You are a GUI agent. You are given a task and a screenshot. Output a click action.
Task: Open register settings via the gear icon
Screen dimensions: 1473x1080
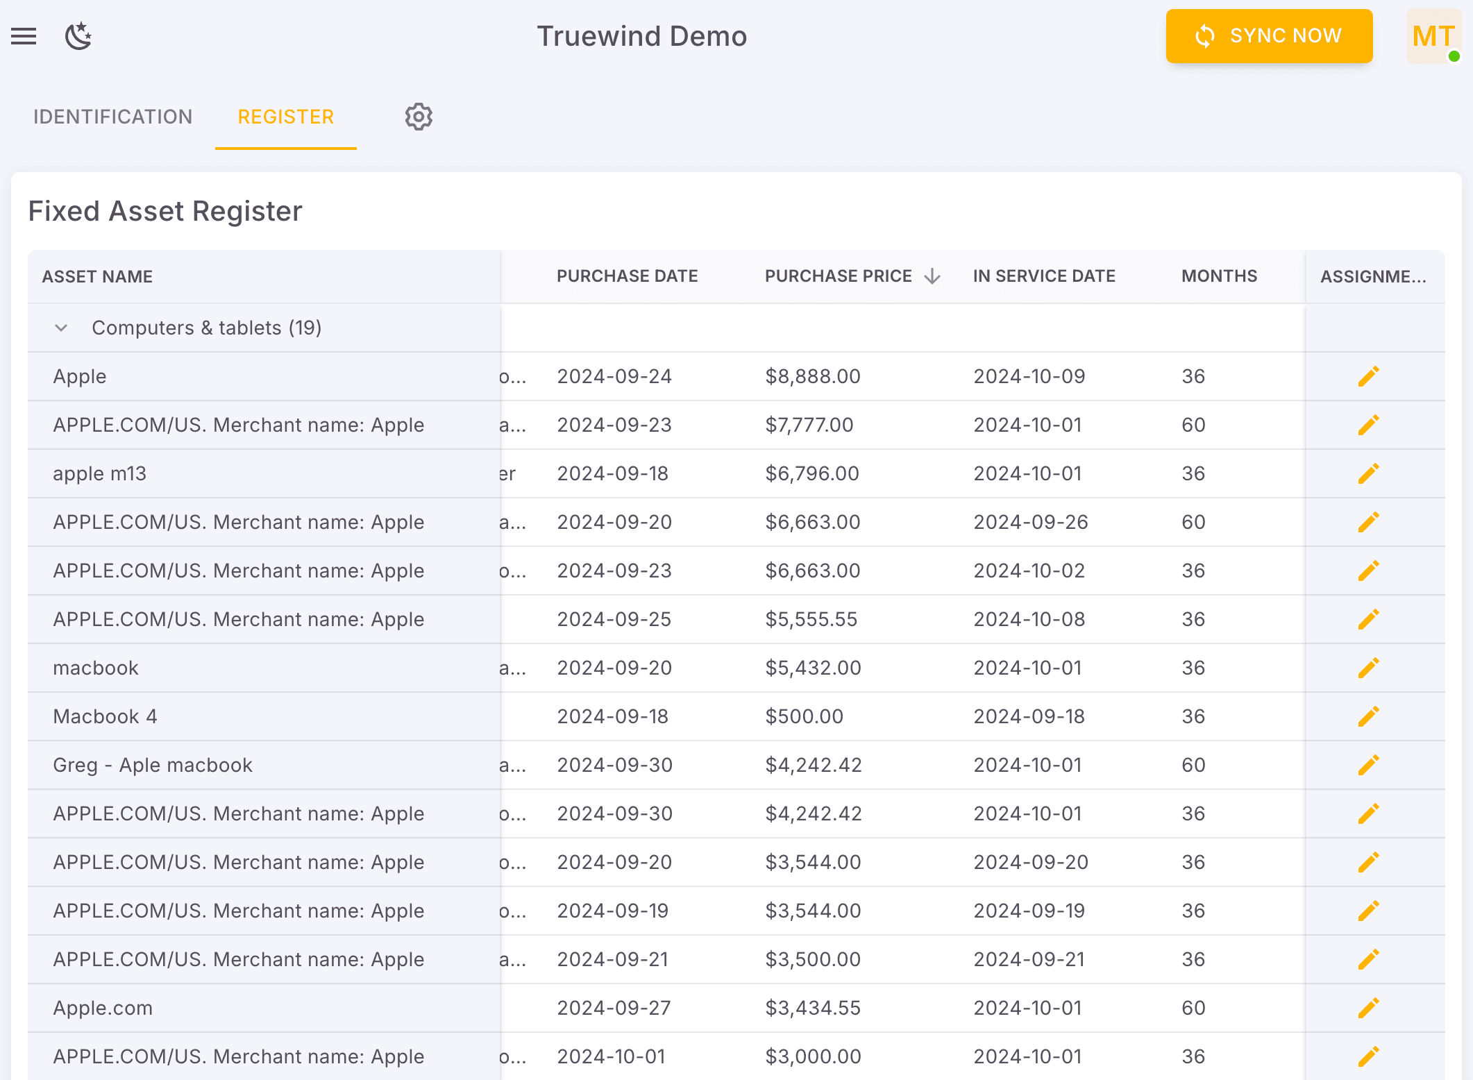[419, 117]
